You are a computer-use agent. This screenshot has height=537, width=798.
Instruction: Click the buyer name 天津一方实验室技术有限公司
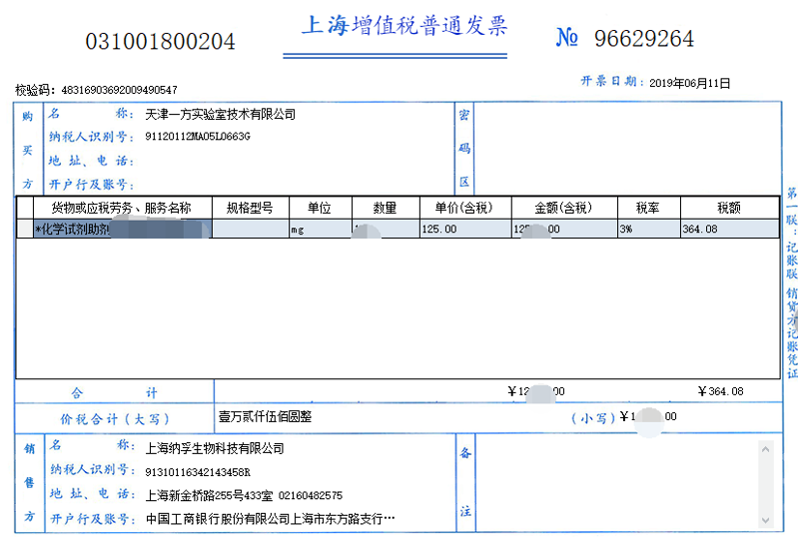(221, 115)
